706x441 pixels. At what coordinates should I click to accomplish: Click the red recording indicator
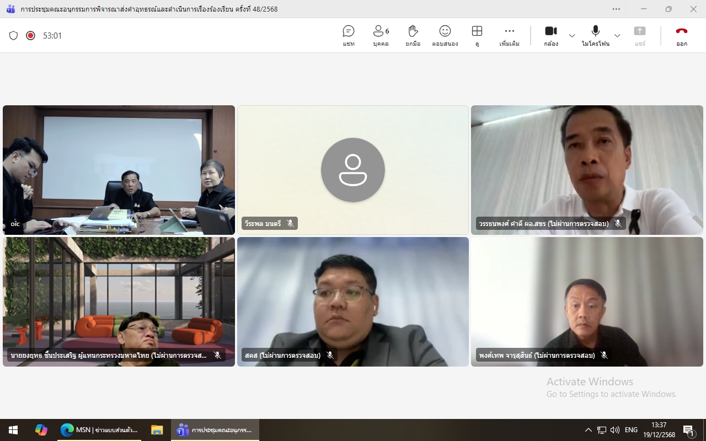[x=31, y=36]
